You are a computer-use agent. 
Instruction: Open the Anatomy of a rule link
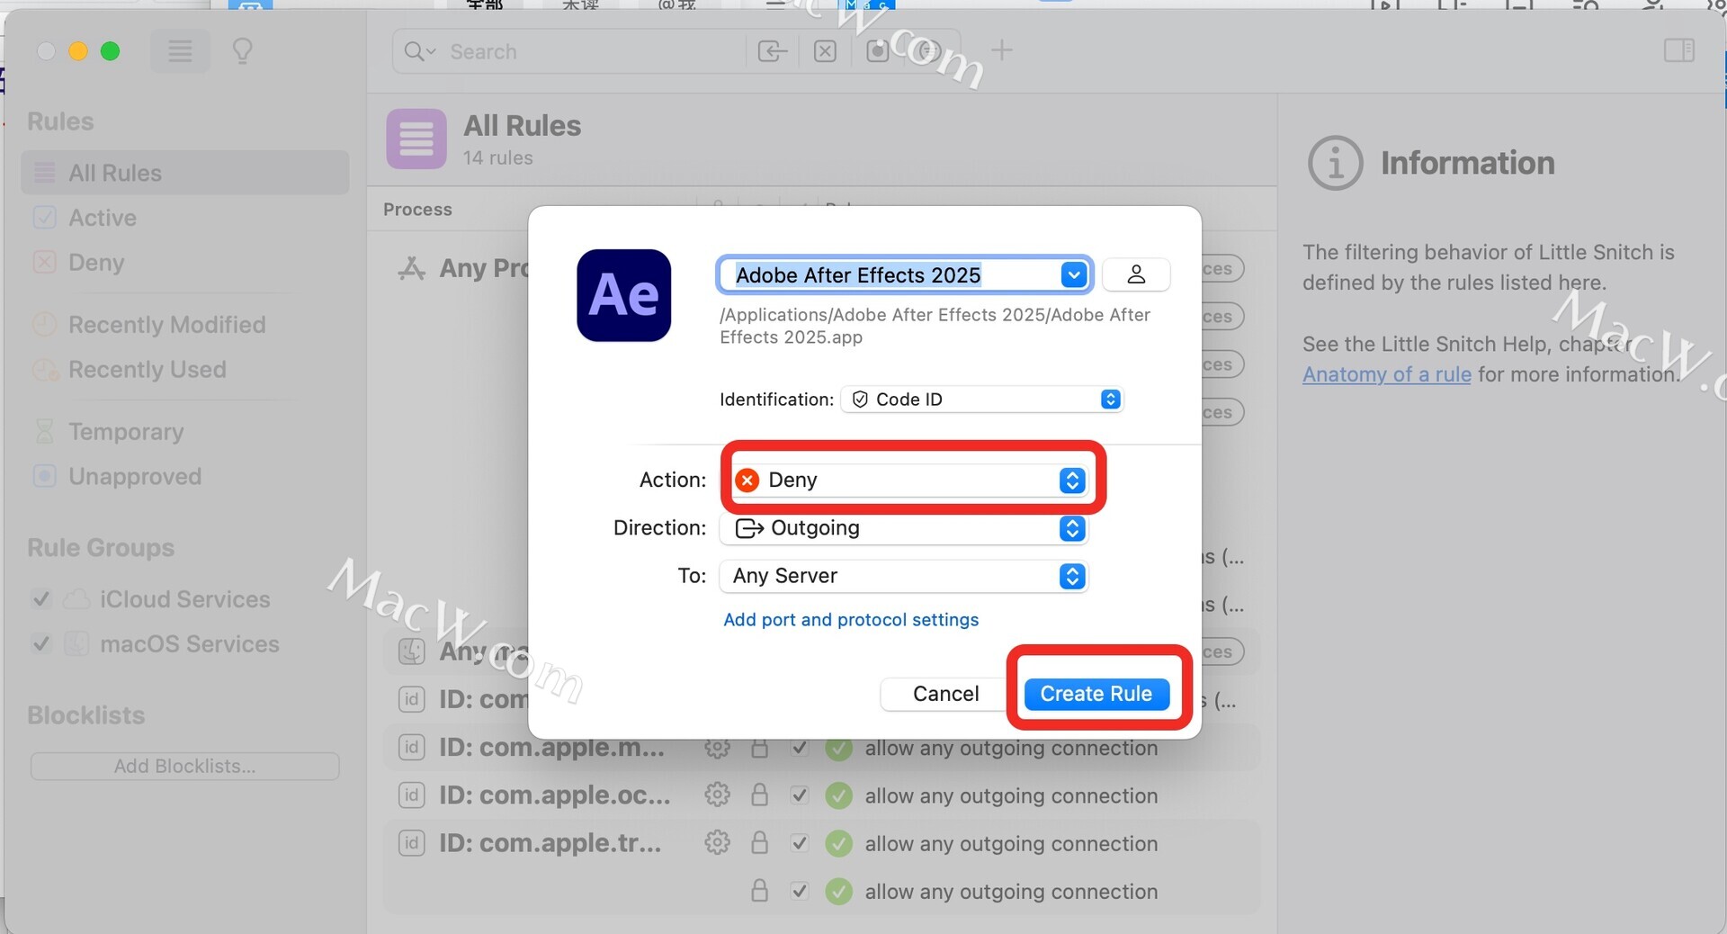pos(1387,374)
